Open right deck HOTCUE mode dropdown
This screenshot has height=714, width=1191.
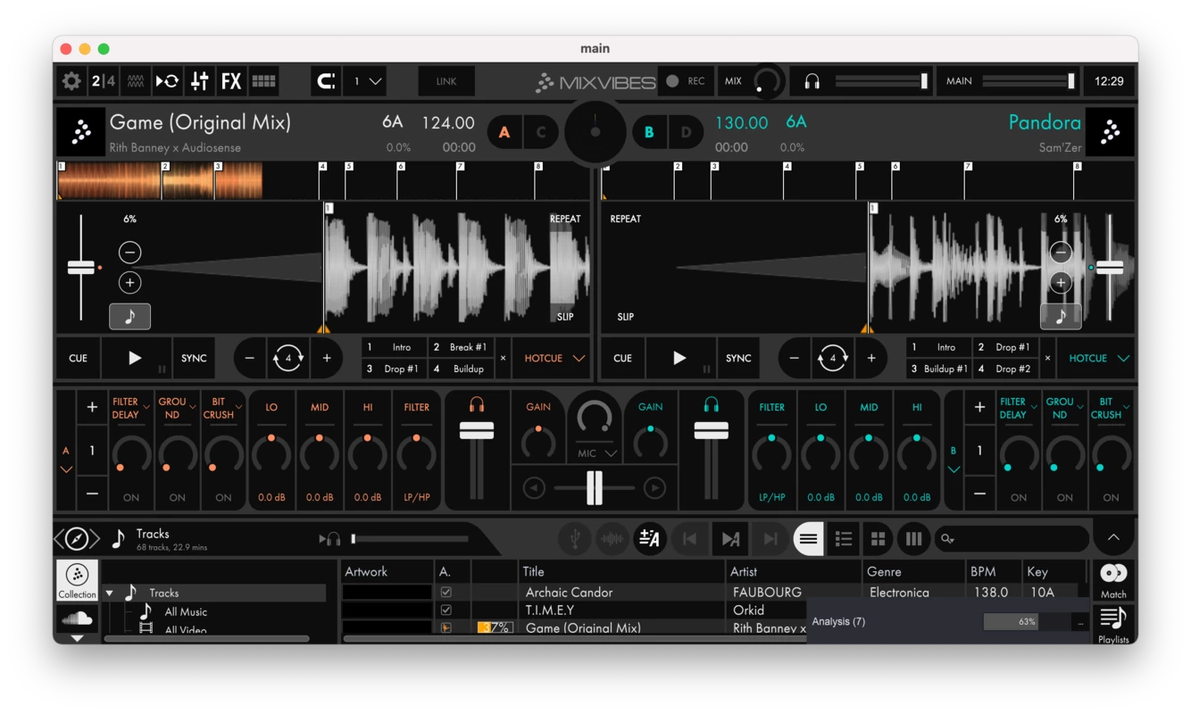click(1096, 358)
